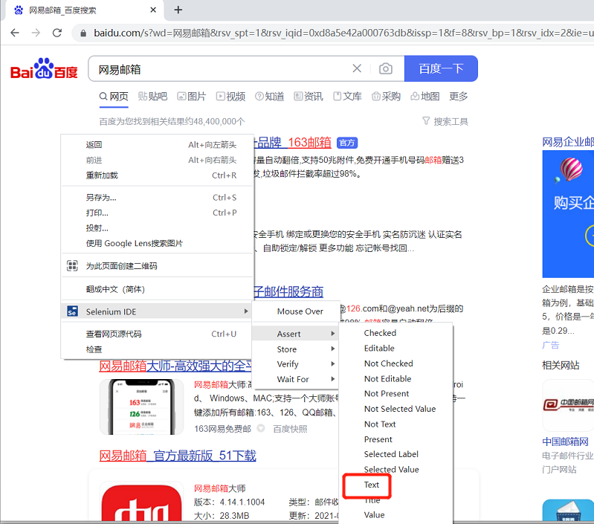594x524 pixels.
Task: Click the browser address bar URL
Action: coord(343,33)
